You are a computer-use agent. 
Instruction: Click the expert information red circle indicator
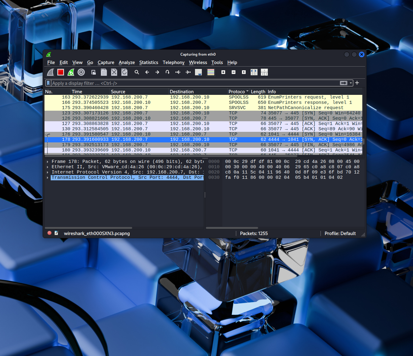tap(49, 233)
